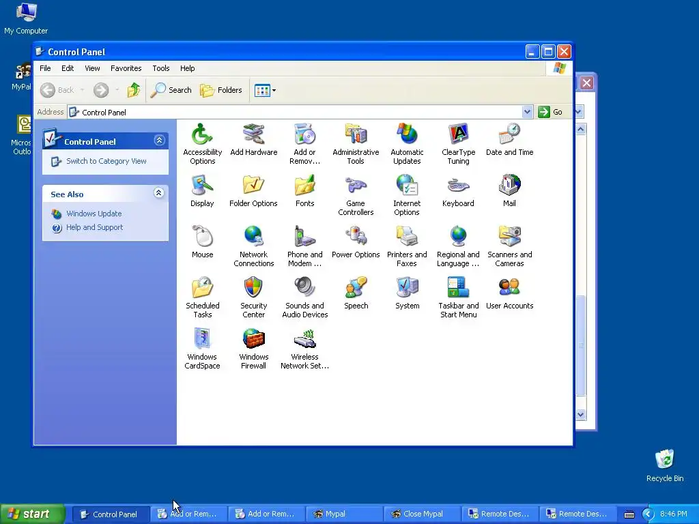This screenshot has height=524, width=699.
Task: Open the View menu
Action: [x=92, y=68]
